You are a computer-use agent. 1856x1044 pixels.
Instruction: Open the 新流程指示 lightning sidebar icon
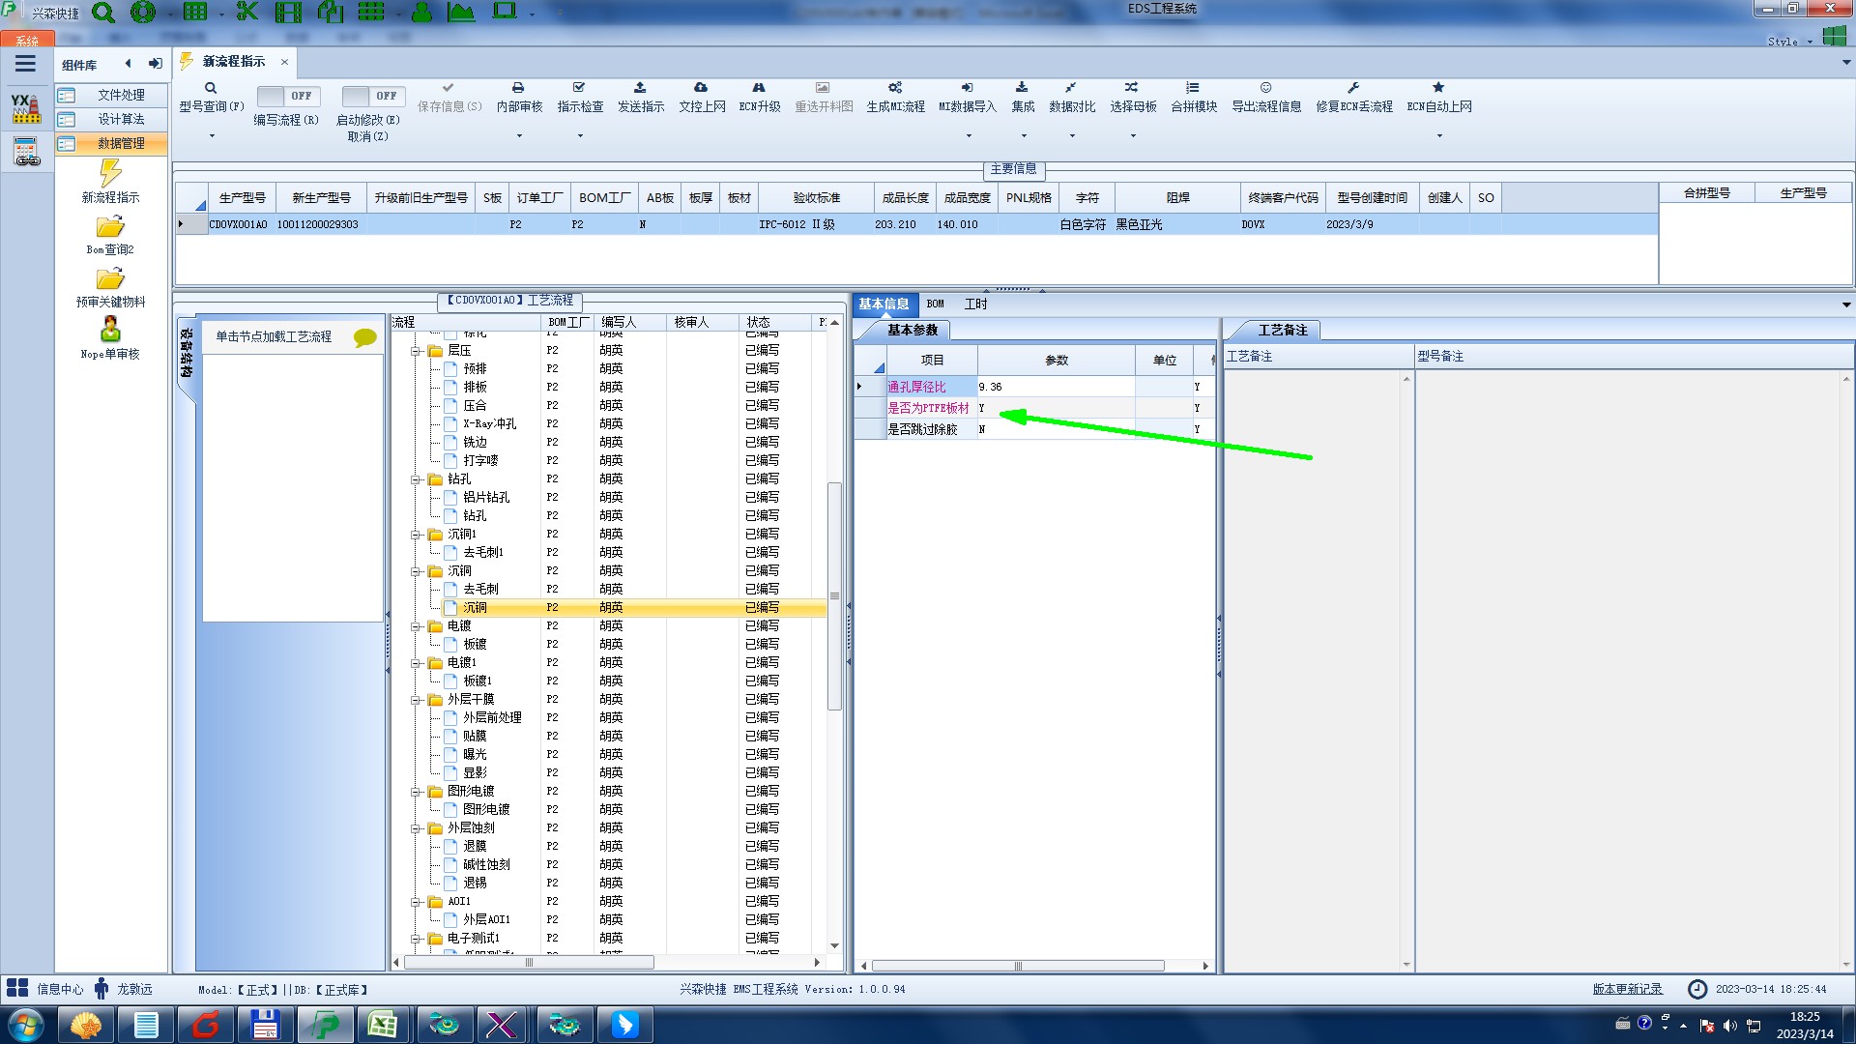(110, 175)
